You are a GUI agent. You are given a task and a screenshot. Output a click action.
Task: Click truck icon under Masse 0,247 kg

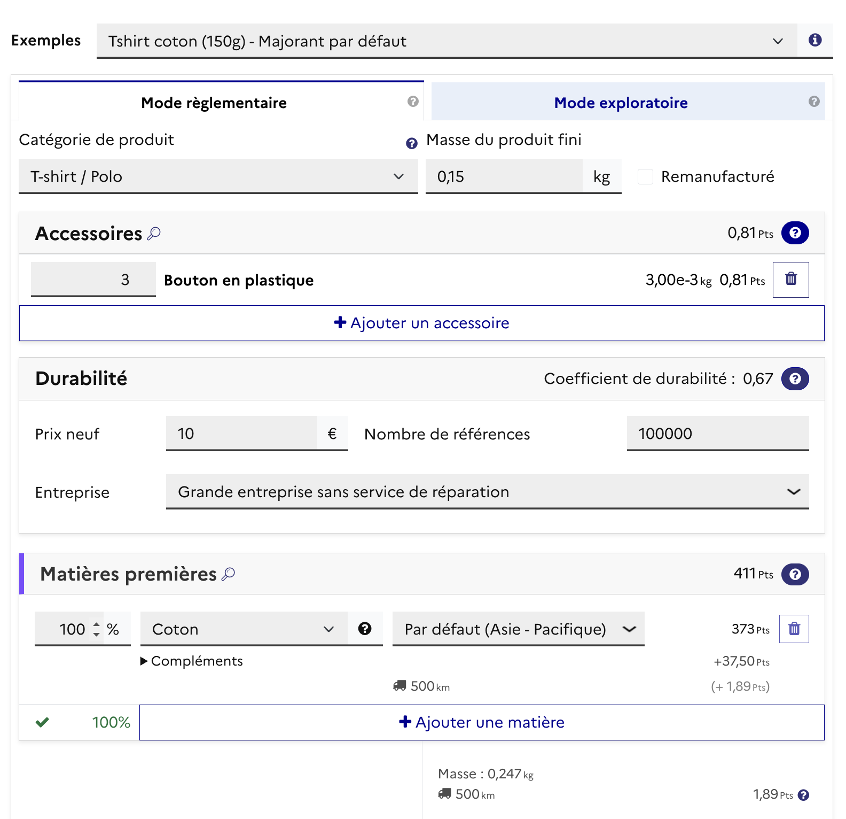(x=444, y=794)
